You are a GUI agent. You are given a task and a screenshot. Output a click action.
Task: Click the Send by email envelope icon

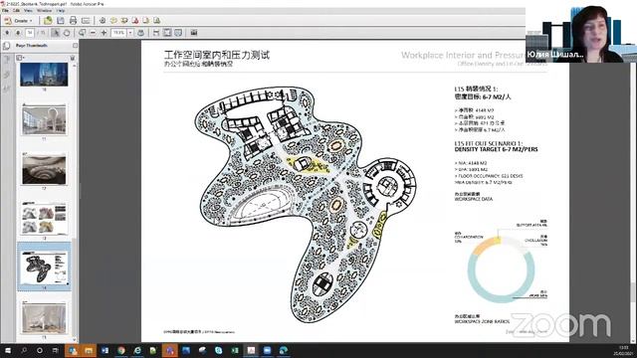pos(86,21)
